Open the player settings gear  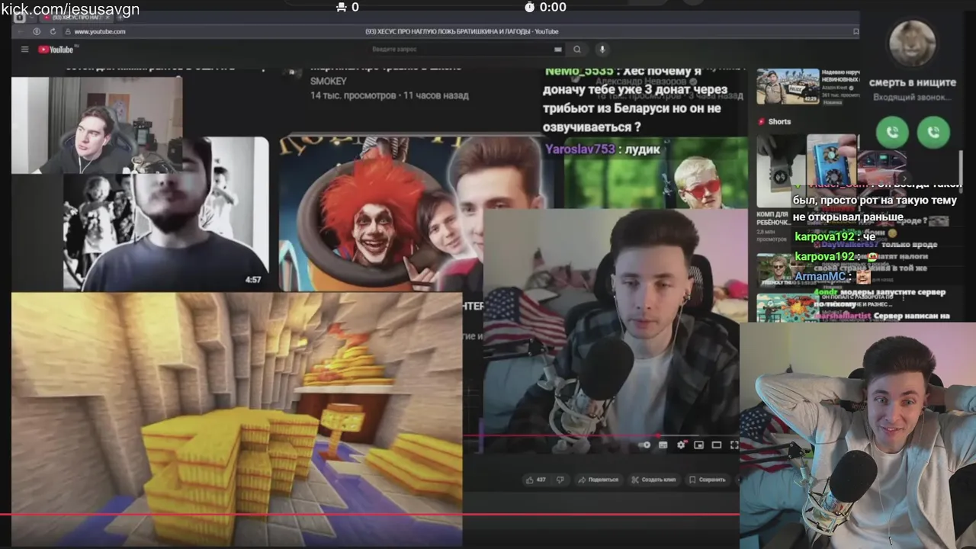pos(681,445)
